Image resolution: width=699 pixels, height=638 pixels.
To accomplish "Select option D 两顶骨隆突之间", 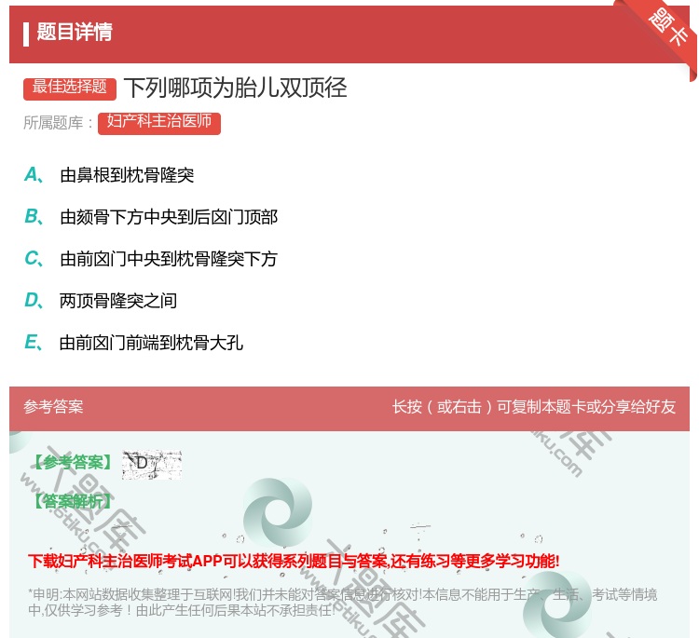I will tap(101, 301).
